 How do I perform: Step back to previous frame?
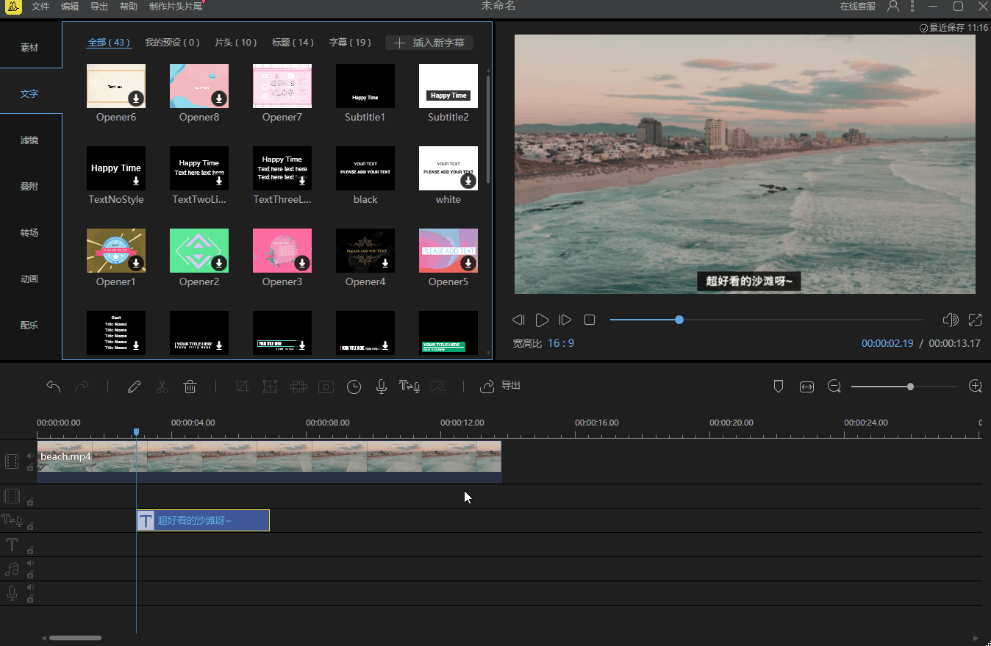tap(518, 320)
